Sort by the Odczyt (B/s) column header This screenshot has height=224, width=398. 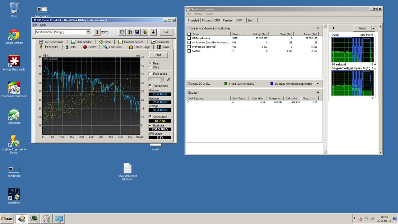(256, 34)
